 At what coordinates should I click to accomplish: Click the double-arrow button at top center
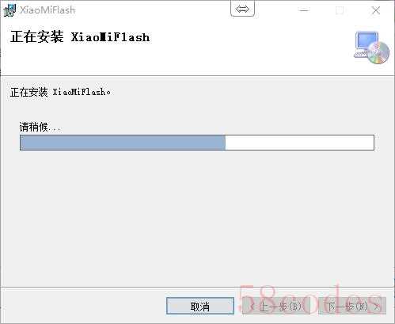[242, 9]
